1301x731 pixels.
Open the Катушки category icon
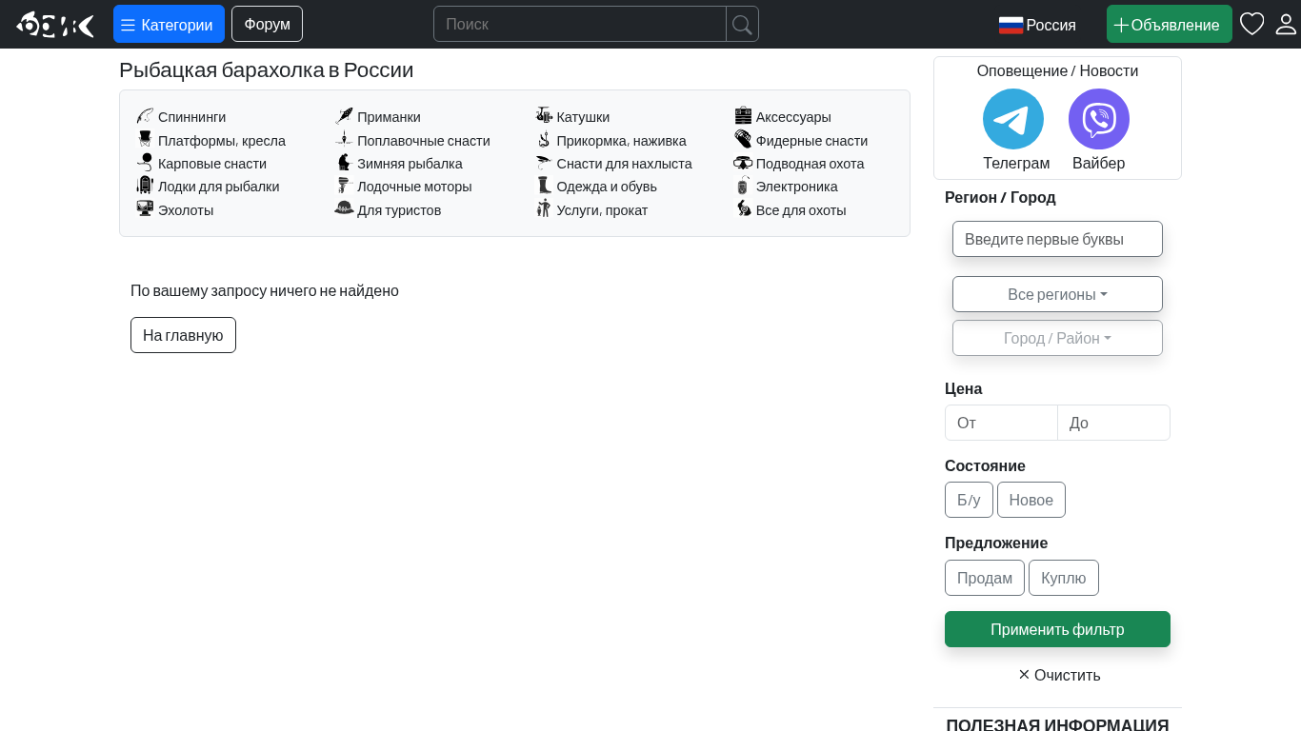pos(544,115)
